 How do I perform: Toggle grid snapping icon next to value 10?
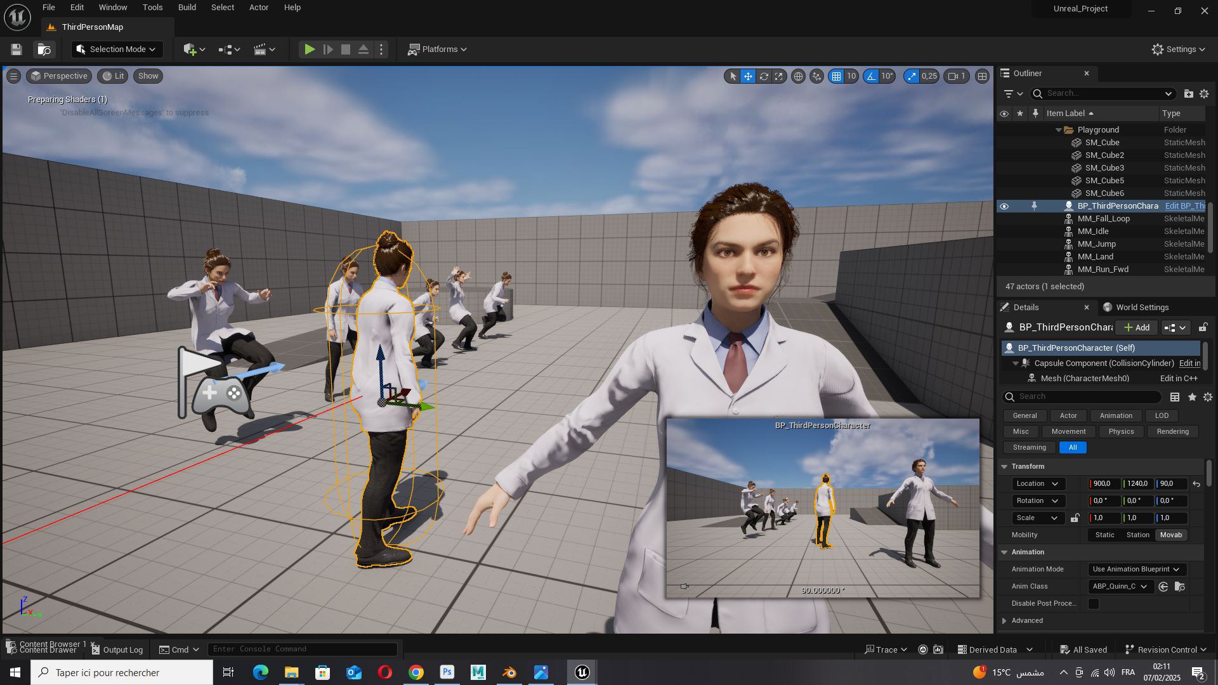point(837,76)
